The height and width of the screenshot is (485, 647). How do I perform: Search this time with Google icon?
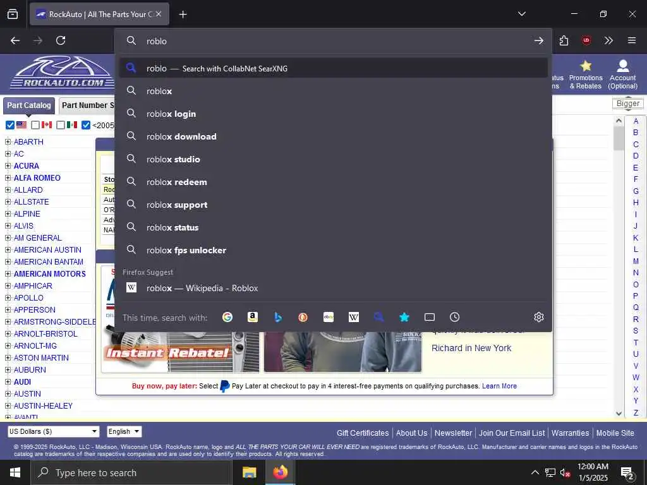(227, 317)
